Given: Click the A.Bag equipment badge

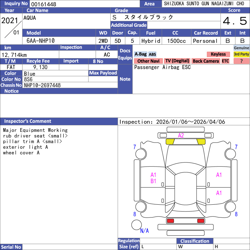Looking at the screenshot, I should 140,54.
